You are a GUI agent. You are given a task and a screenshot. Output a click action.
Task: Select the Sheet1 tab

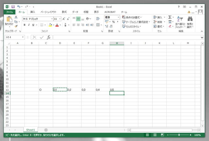[x=31, y=130]
